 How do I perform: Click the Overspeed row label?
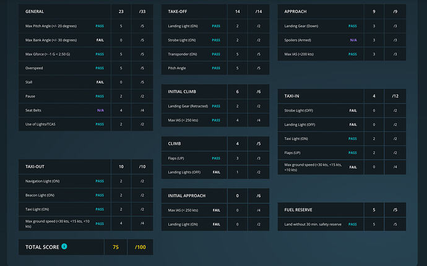(x=34, y=68)
